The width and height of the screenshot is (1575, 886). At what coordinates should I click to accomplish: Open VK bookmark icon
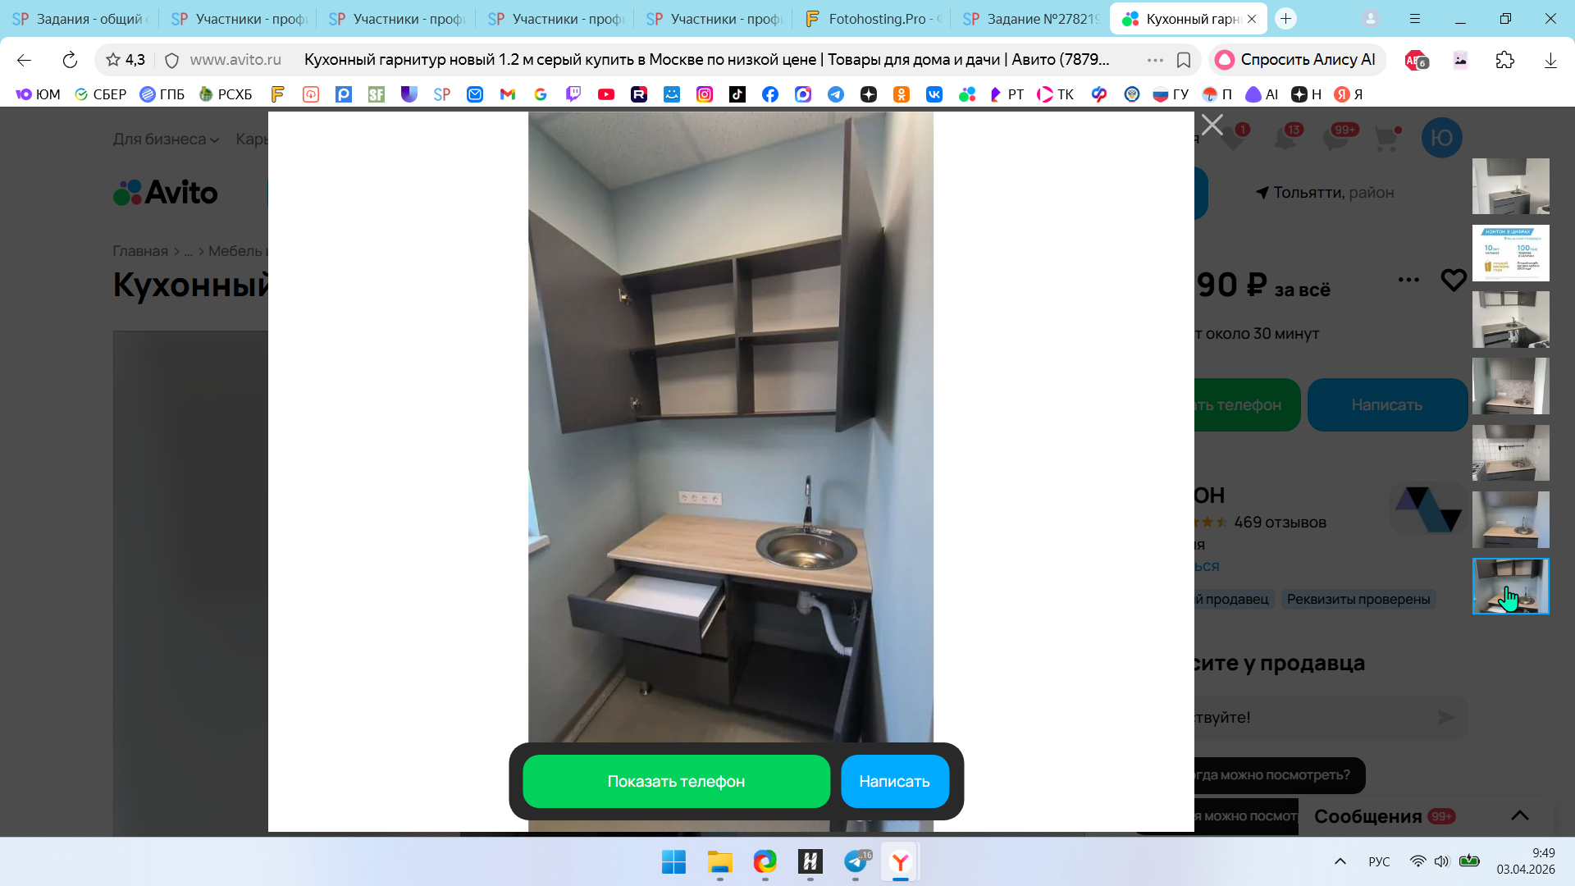934,94
